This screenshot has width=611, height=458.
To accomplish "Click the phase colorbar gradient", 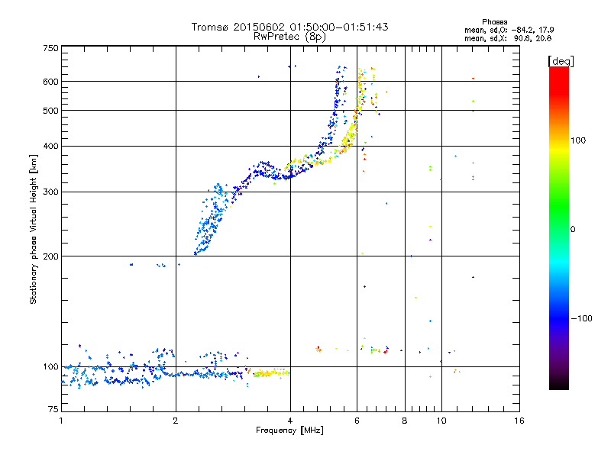I will 559,227.
